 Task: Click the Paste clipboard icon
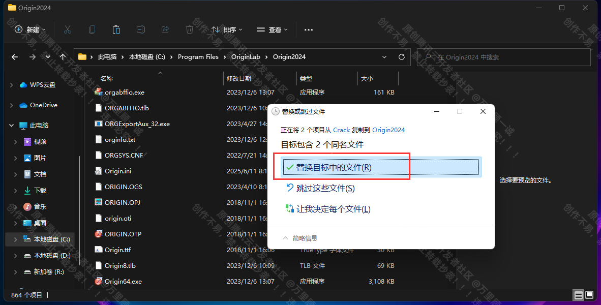coord(116,29)
